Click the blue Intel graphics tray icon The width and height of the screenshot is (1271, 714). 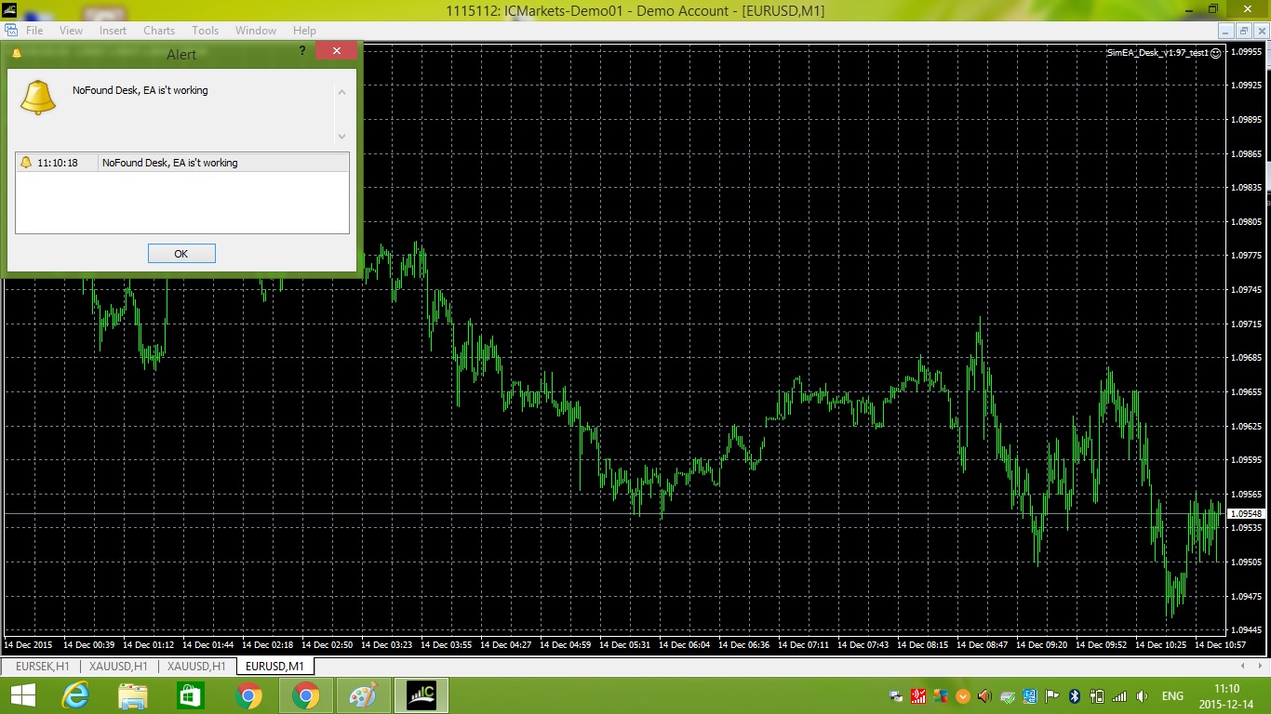click(1030, 695)
